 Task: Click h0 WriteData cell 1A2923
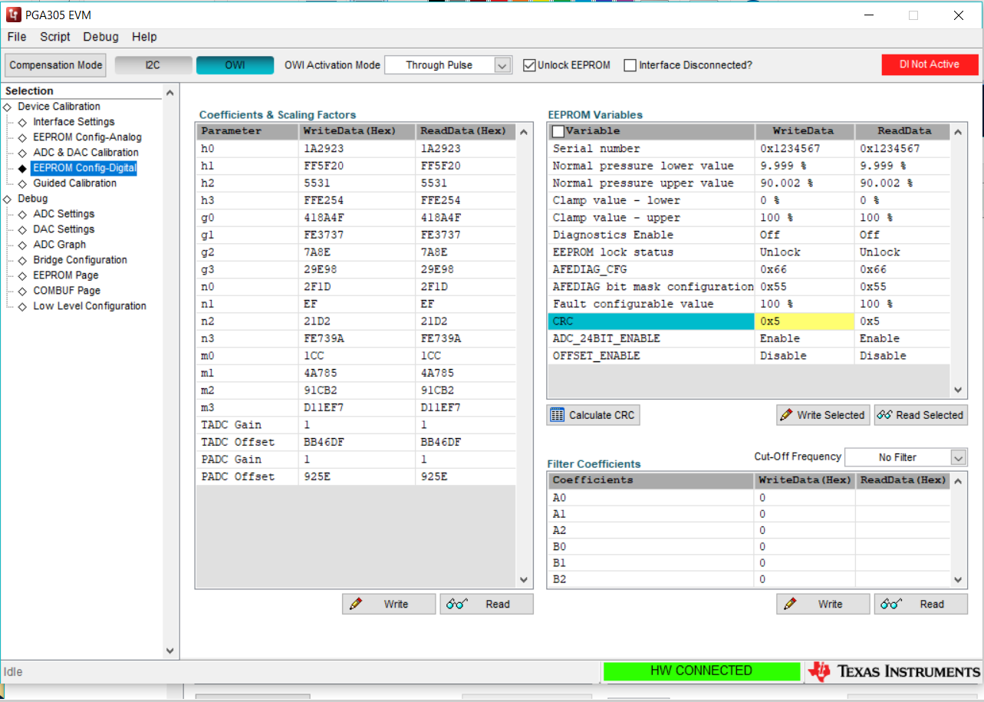357,149
